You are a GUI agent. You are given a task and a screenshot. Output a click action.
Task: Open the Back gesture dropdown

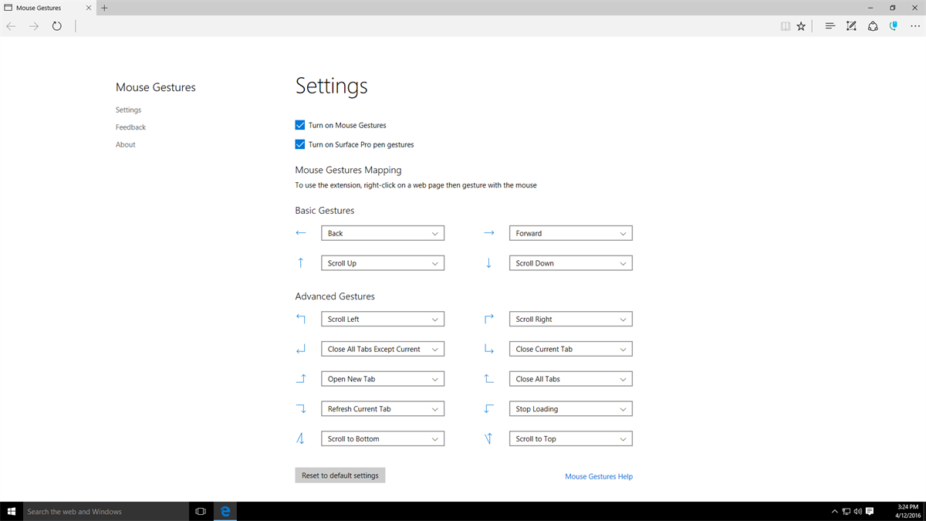pyautogui.click(x=383, y=233)
